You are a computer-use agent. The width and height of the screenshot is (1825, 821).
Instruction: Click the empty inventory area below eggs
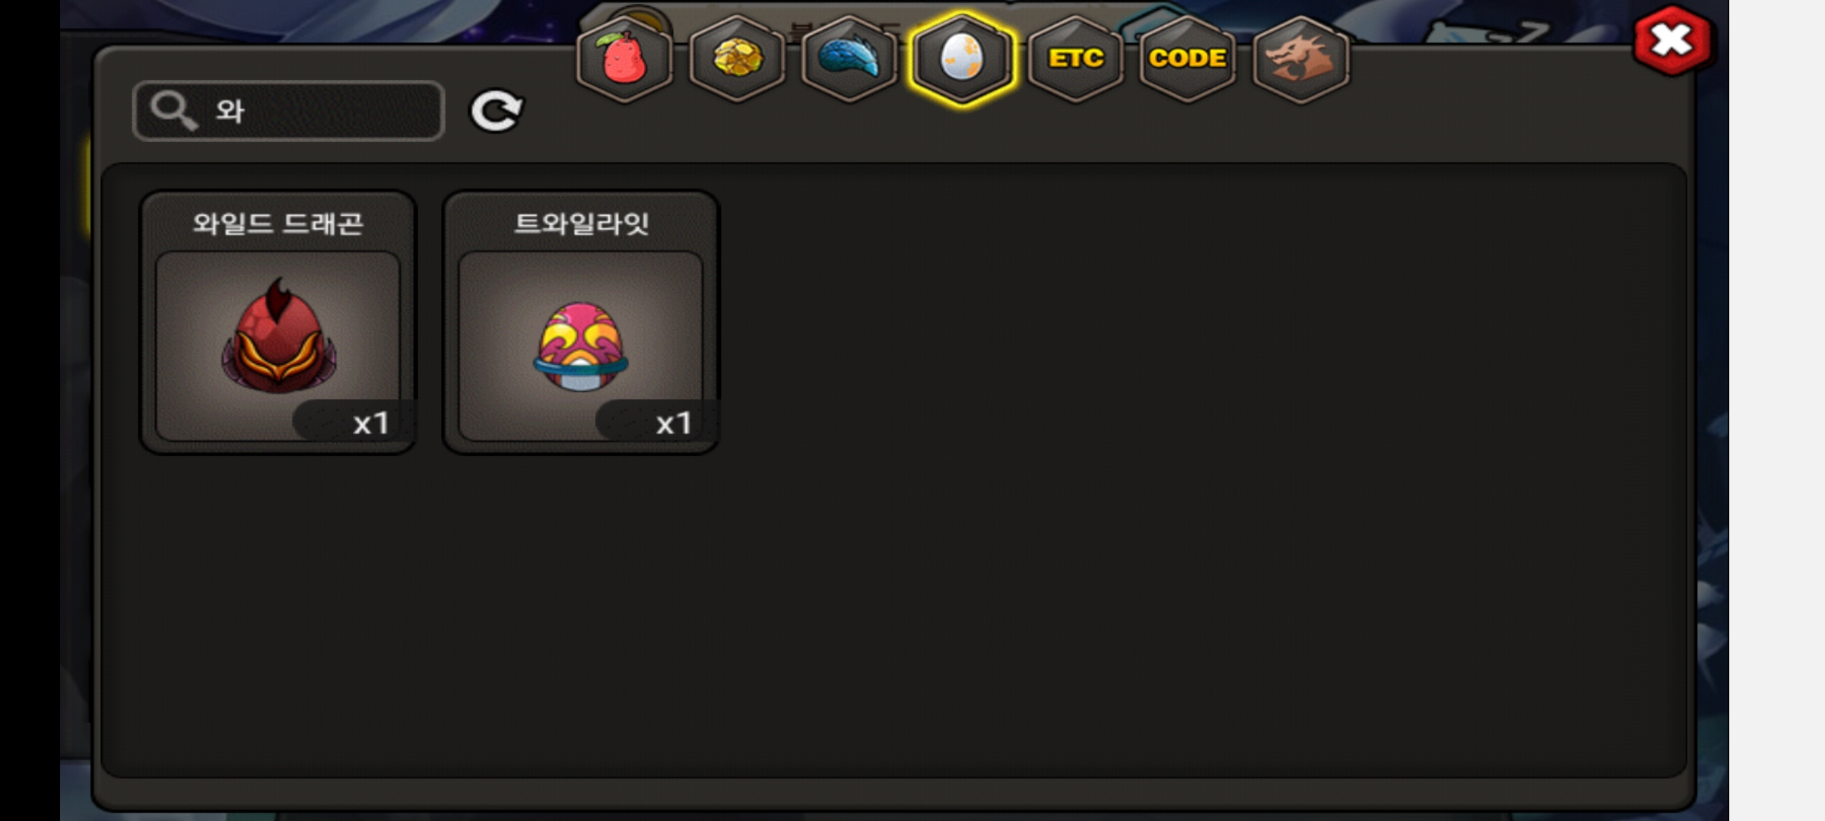coord(893,616)
